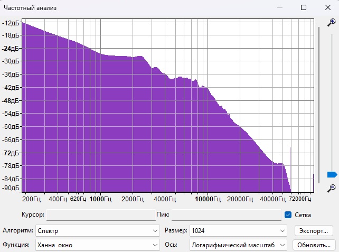Click the Частотный анализ window title
The image size is (339, 252).
click(x=30, y=8)
